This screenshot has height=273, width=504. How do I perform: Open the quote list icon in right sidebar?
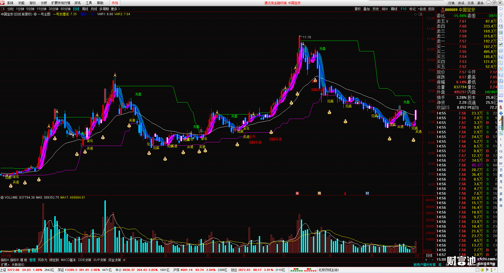pyautogui.click(x=501, y=27)
